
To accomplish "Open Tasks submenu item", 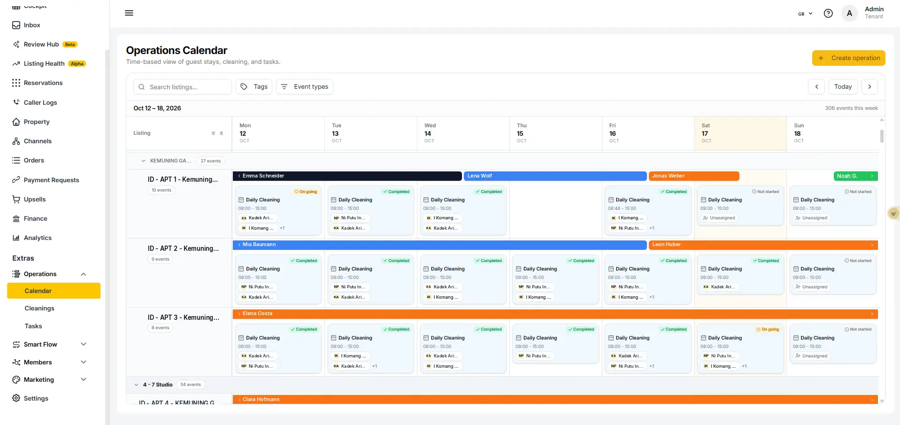I will pyautogui.click(x=33, y=326).
